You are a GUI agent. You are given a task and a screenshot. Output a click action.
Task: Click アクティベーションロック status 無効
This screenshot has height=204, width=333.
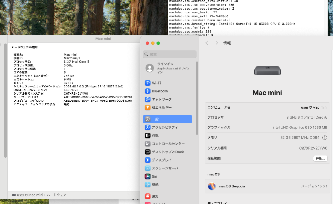(67, 104)
